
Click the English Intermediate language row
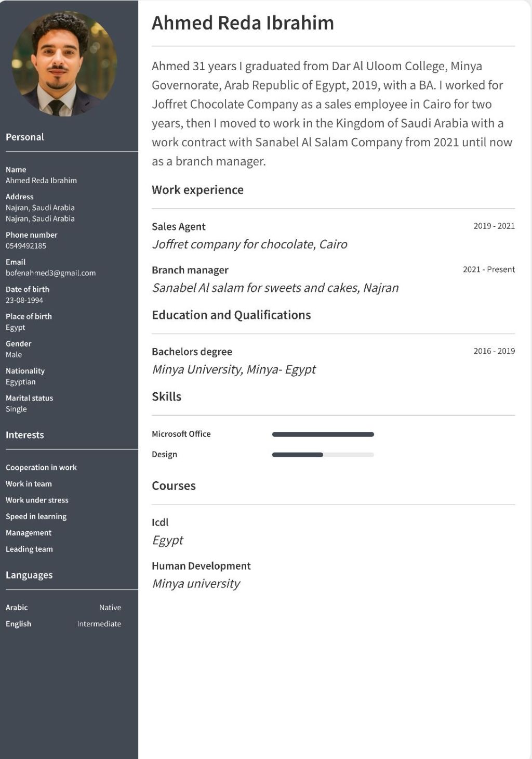(x=63, y=624)
